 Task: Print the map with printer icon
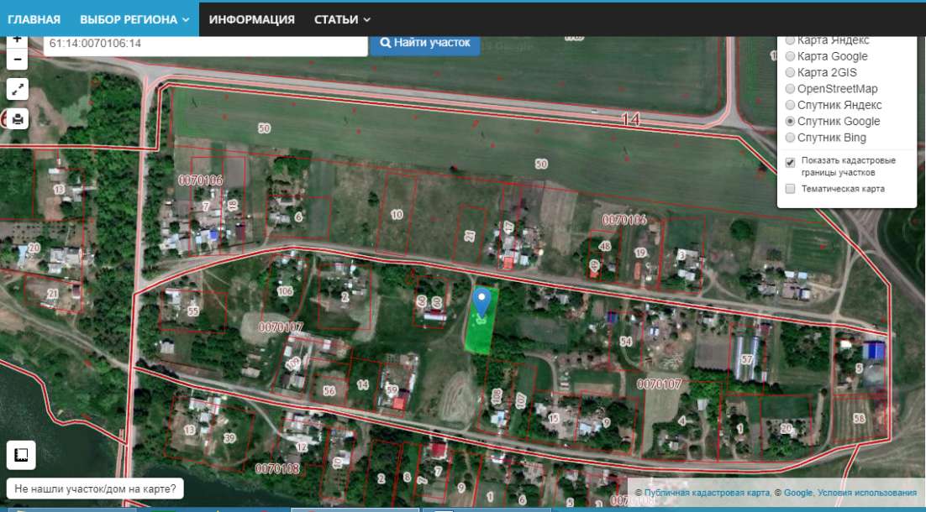pos(18,118)
